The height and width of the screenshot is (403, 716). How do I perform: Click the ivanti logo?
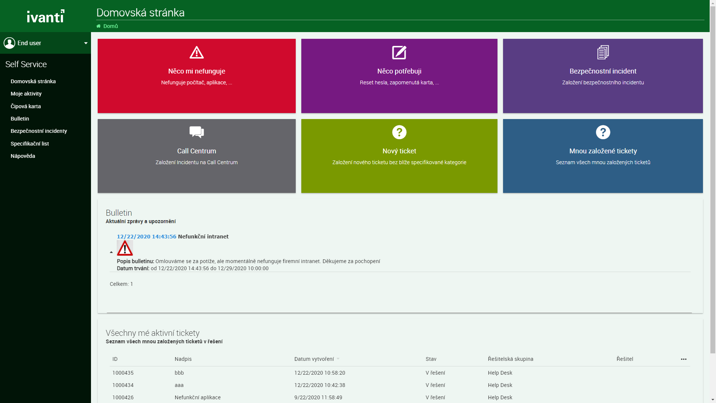click(45, 16)
